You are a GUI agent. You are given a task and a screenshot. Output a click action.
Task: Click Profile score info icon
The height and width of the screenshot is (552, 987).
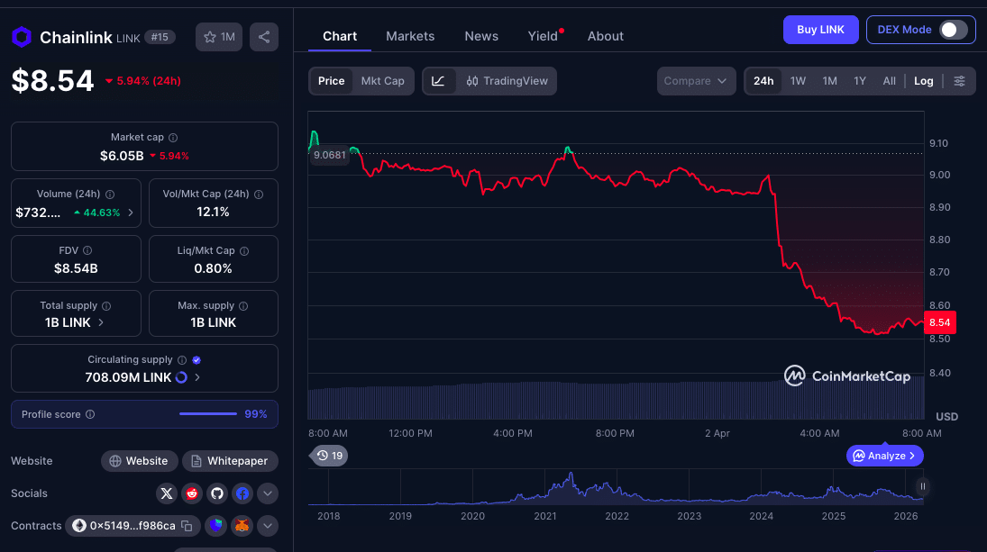[x=90, y=414]
